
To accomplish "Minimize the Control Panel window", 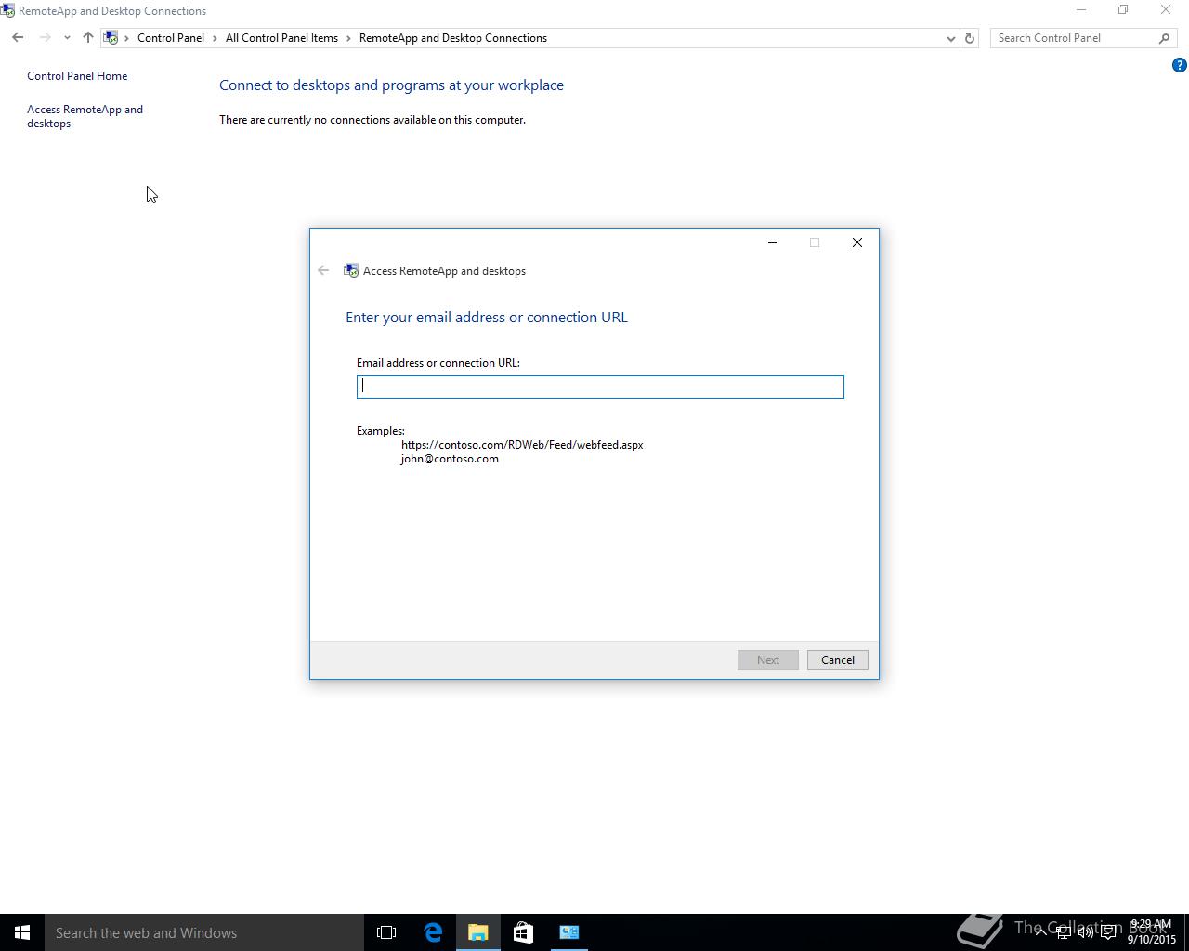I will click(1081, 10).
